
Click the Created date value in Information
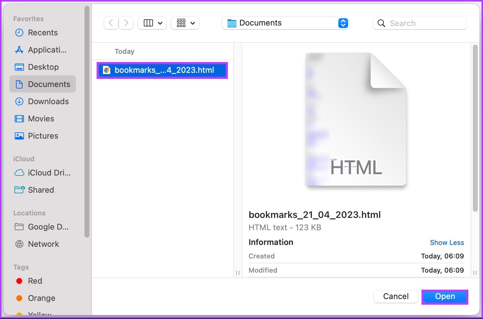click(x=442, y=256)
